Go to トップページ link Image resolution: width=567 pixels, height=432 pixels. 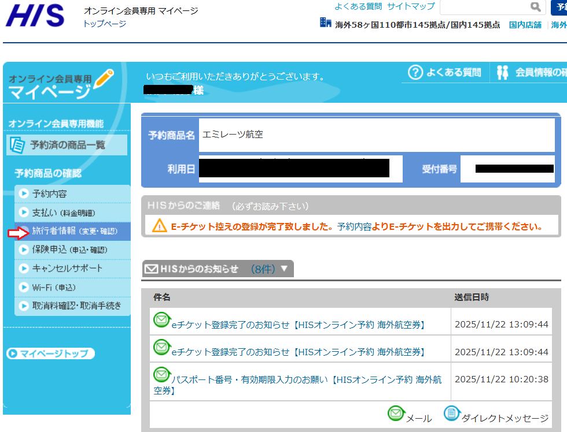pos(105,24)
